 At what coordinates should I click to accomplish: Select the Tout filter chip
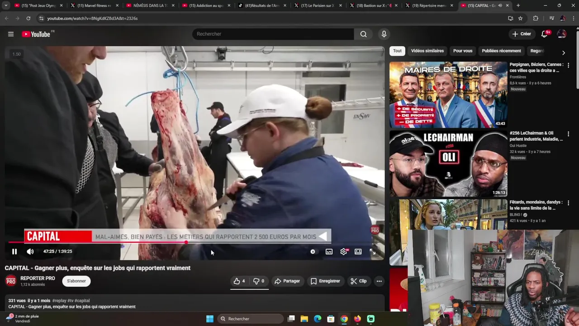(397, 51)
